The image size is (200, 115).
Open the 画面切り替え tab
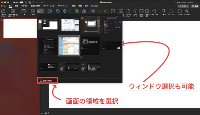(35, 6)
